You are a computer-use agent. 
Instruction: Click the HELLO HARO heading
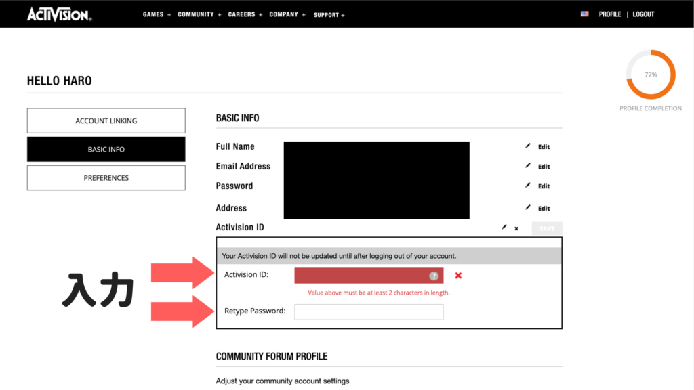click(x=60, y=81)
